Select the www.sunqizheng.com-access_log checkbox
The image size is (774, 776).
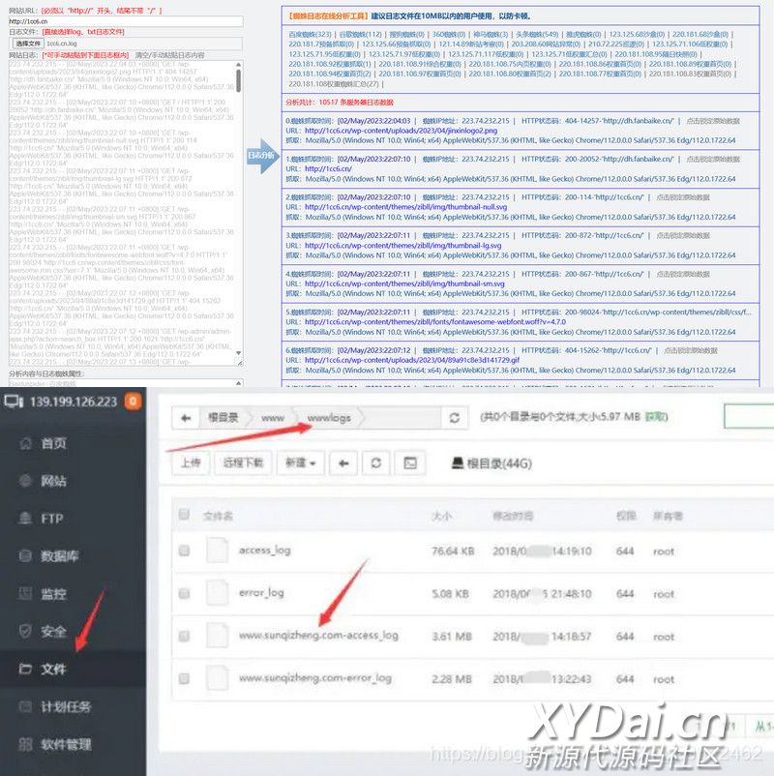point(184,636)
